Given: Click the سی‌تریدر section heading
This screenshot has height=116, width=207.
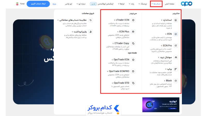Looking at the screenshot, I should [133, 13].
